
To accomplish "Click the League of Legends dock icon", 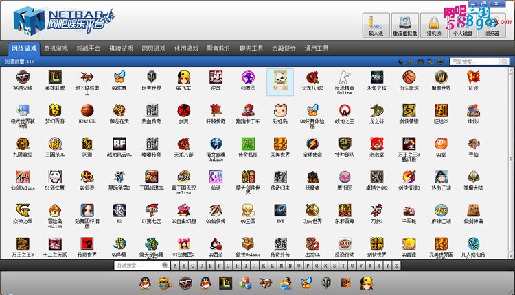I will tap(225, 283).
